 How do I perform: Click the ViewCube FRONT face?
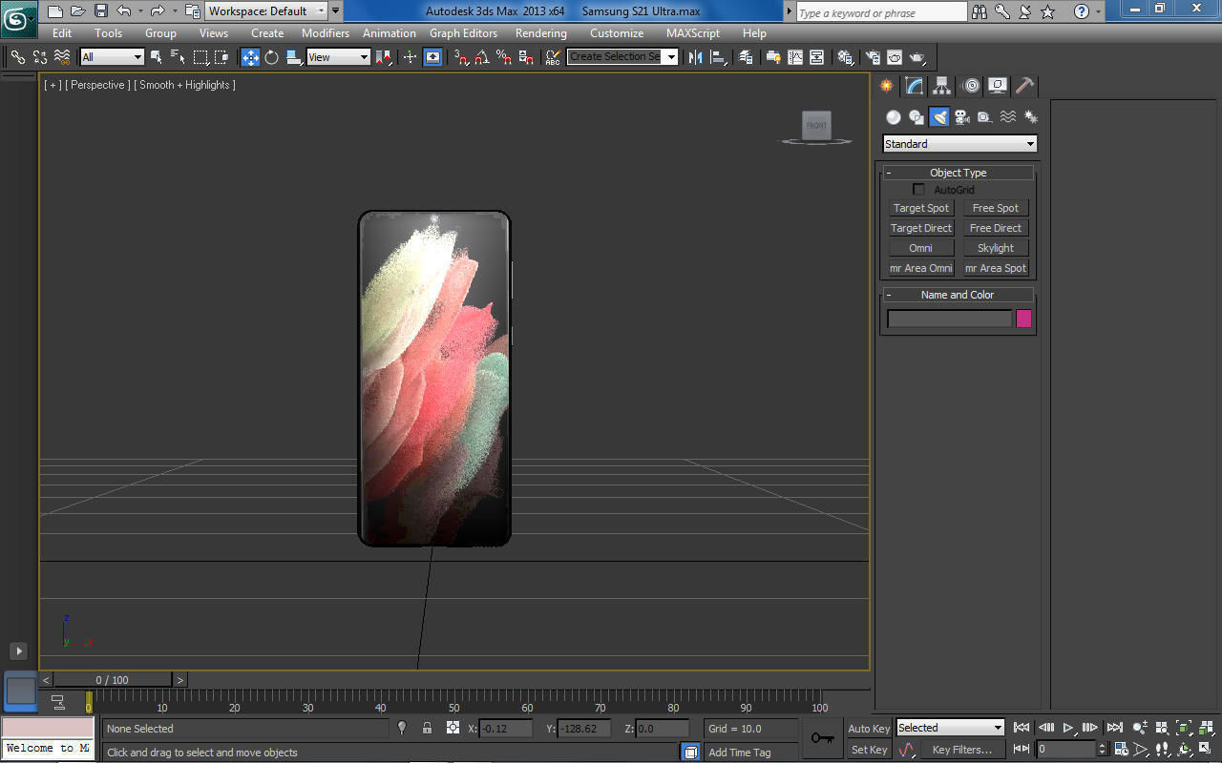click(x=817, y=125)
